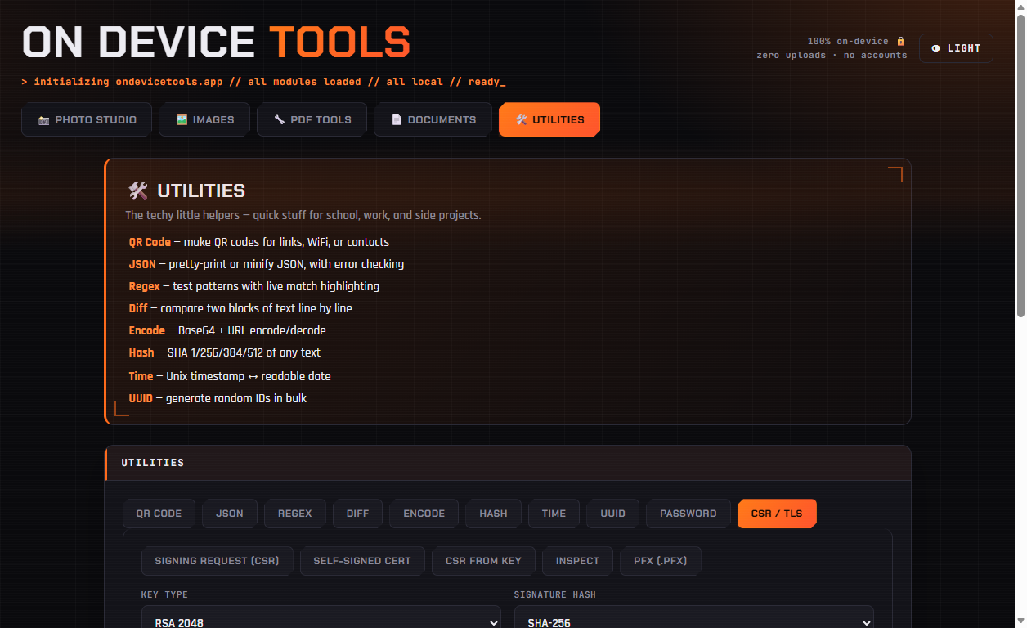Choose the ENCODE utility tab
Screen dimensions: 1027x628
pyautogui.click(x=424, y=514)
